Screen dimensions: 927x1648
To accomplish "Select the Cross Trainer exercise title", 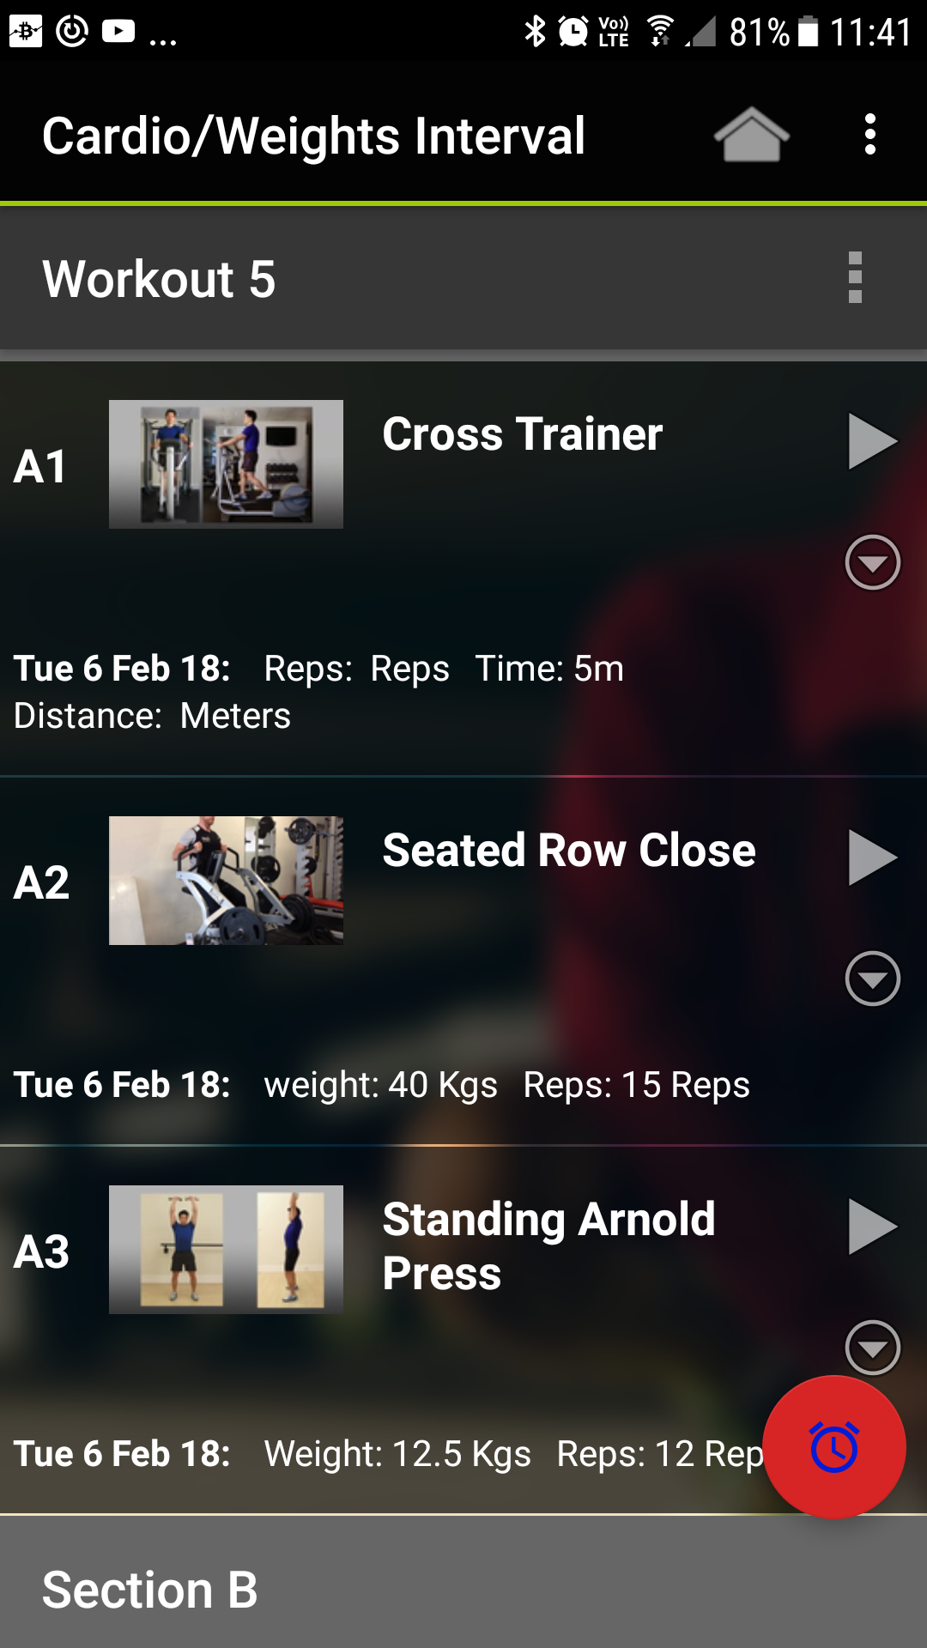I will [522, 434].
